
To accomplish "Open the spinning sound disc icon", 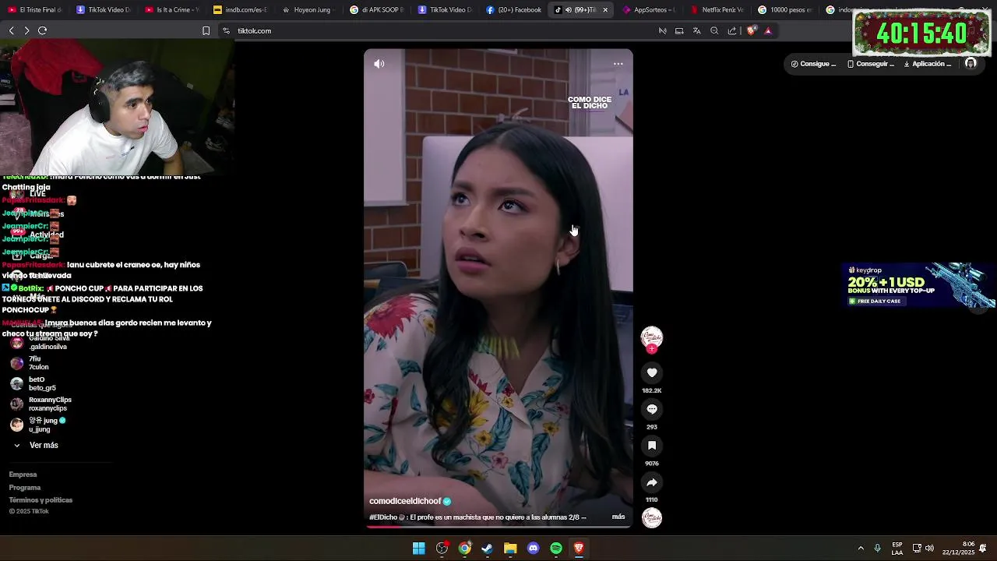I will click(x=652, y=517).
